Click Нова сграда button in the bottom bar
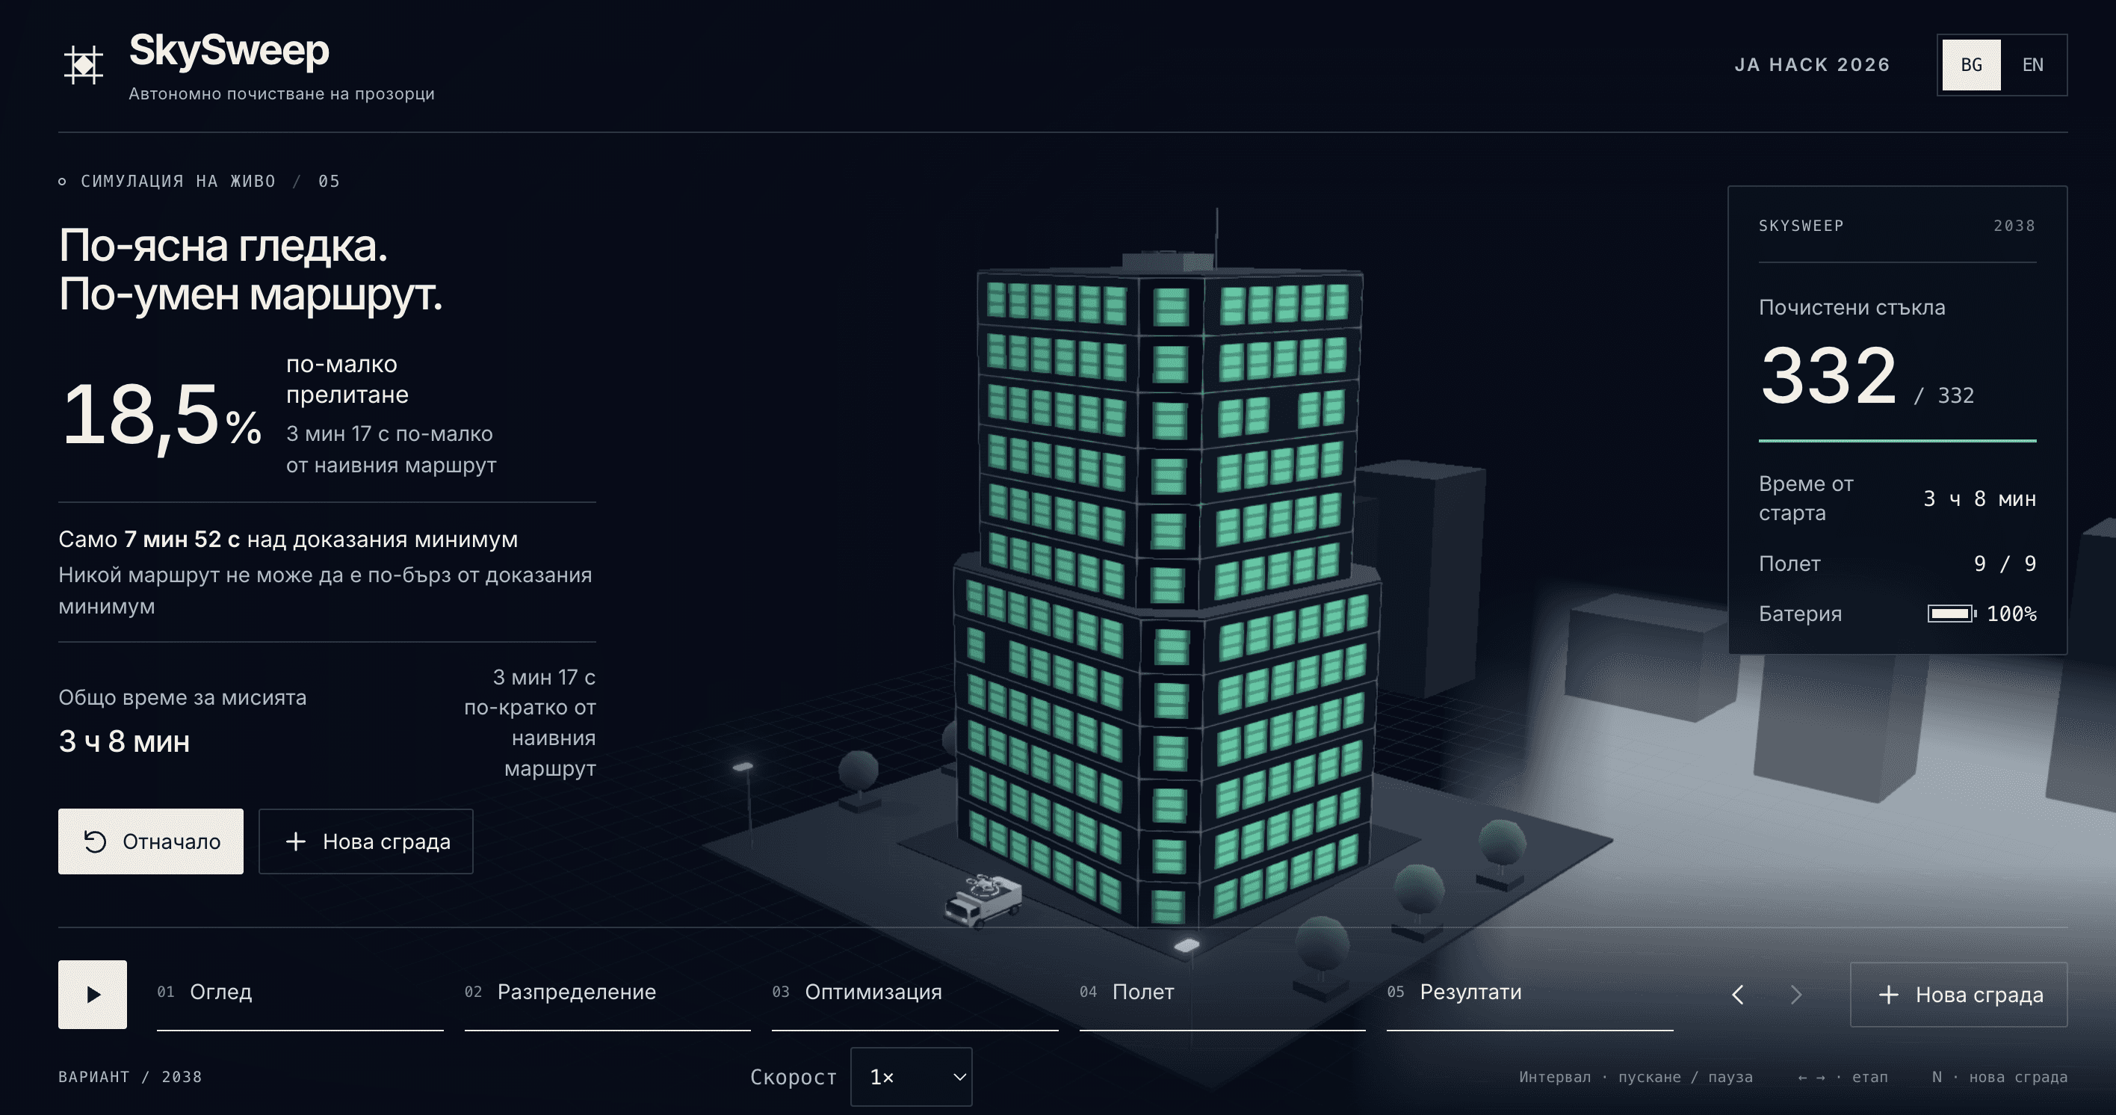This screenshot has width=2116, height=1115. [1958, 995]
